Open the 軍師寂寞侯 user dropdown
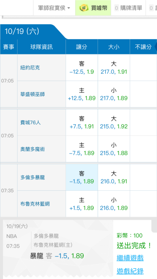 (x=54, y=8)
